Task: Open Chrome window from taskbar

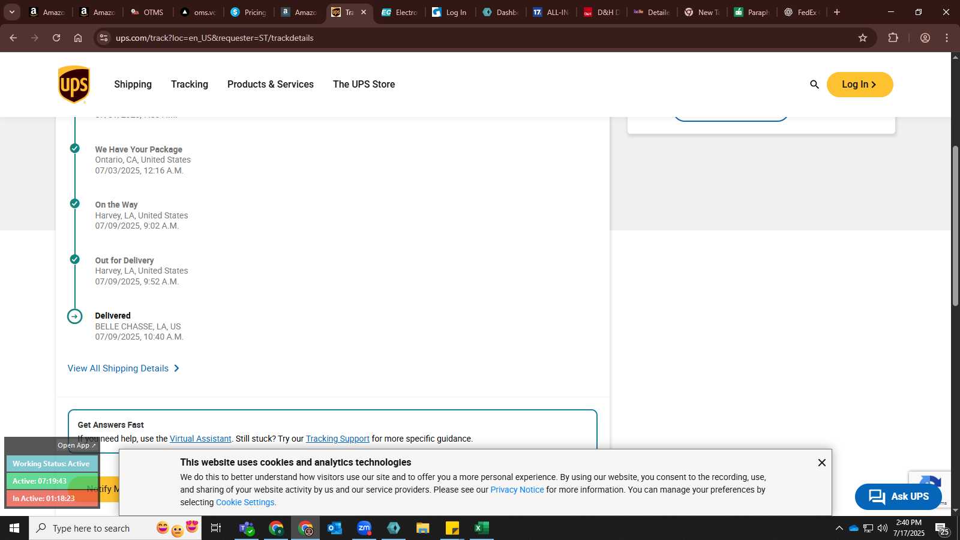Action: point(305,528)
